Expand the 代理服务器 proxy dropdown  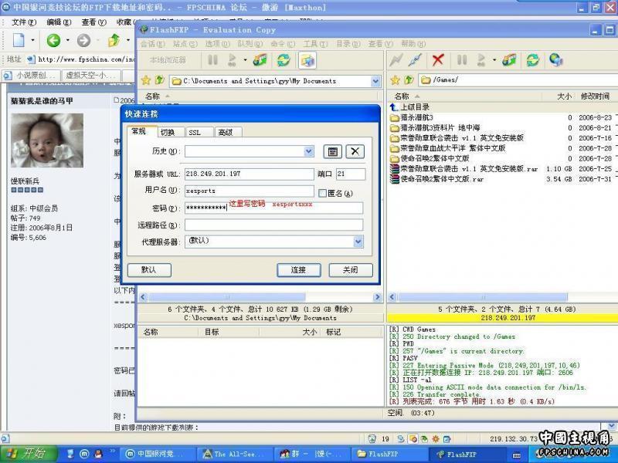coord(358,242)
